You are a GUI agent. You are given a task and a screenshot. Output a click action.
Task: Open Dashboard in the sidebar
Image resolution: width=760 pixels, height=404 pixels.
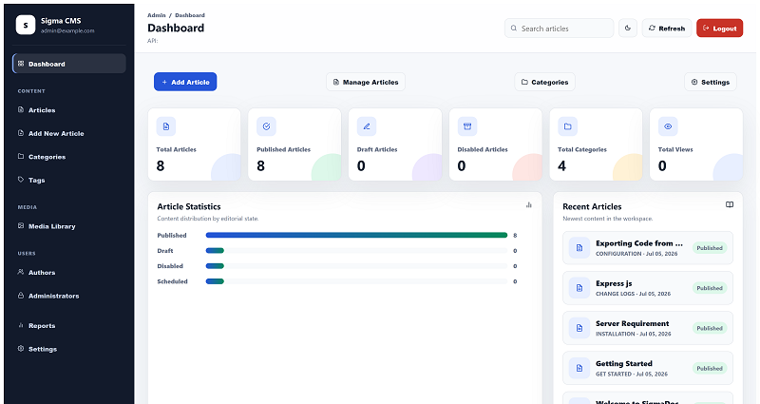click(x=69, y=64)
